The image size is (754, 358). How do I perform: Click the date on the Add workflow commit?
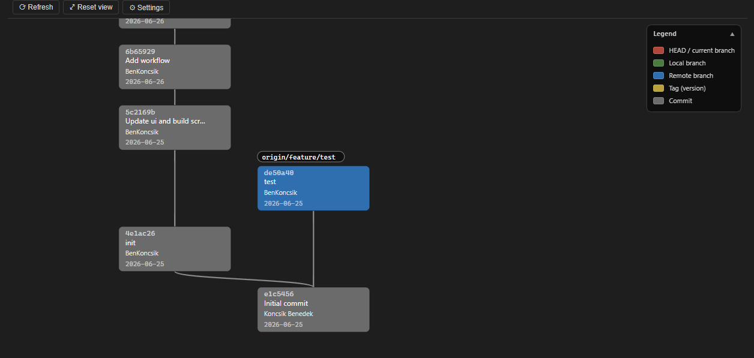pyautogui.click(x=145, y=82)
